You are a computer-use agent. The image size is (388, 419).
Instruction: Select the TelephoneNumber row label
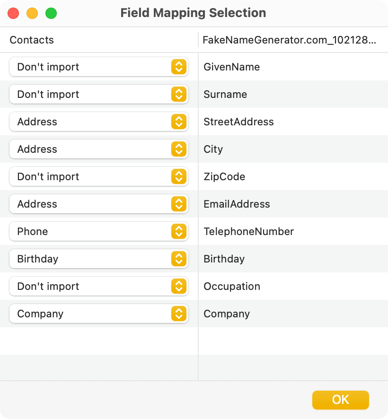pyautogui.click(x=248, y=232)
